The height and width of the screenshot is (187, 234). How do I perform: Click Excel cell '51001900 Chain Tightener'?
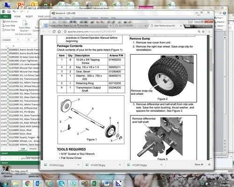click(23, 61)
